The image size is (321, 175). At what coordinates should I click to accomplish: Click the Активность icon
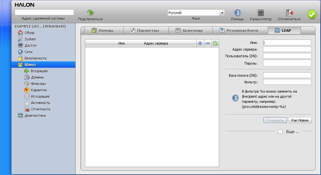[x=26, y=103]
